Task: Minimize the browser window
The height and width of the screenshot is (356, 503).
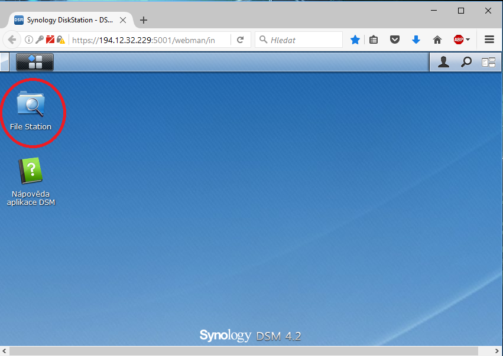Action: pyautogui.click(x=434, y=11)
